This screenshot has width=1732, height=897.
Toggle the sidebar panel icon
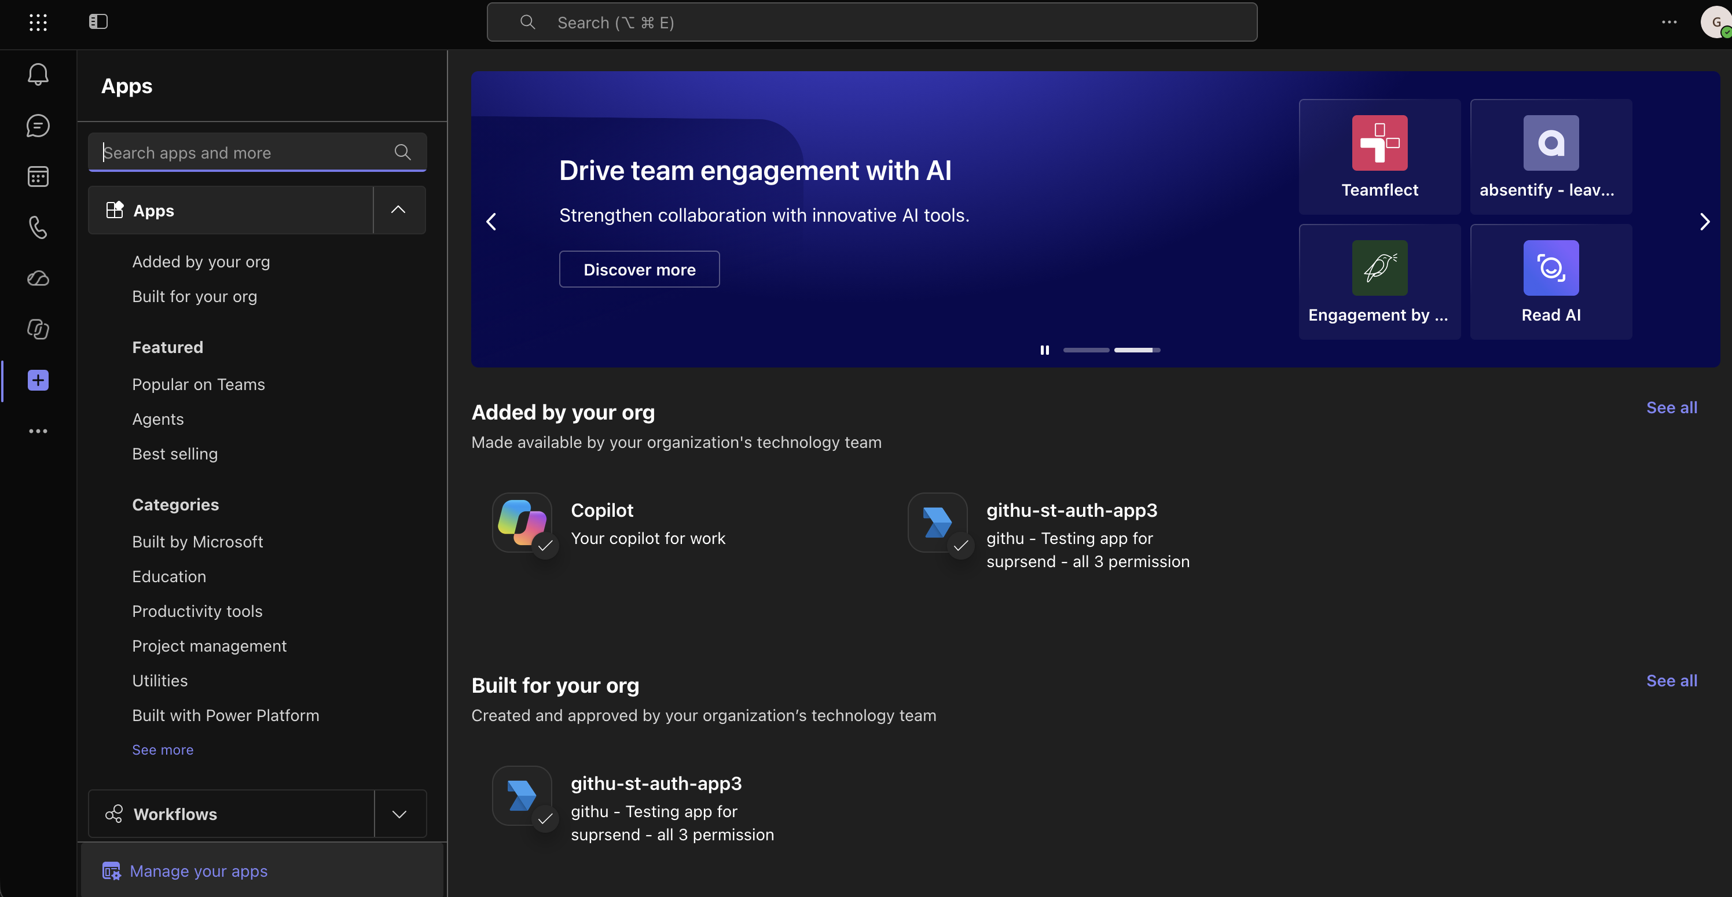tap(98, 22)
